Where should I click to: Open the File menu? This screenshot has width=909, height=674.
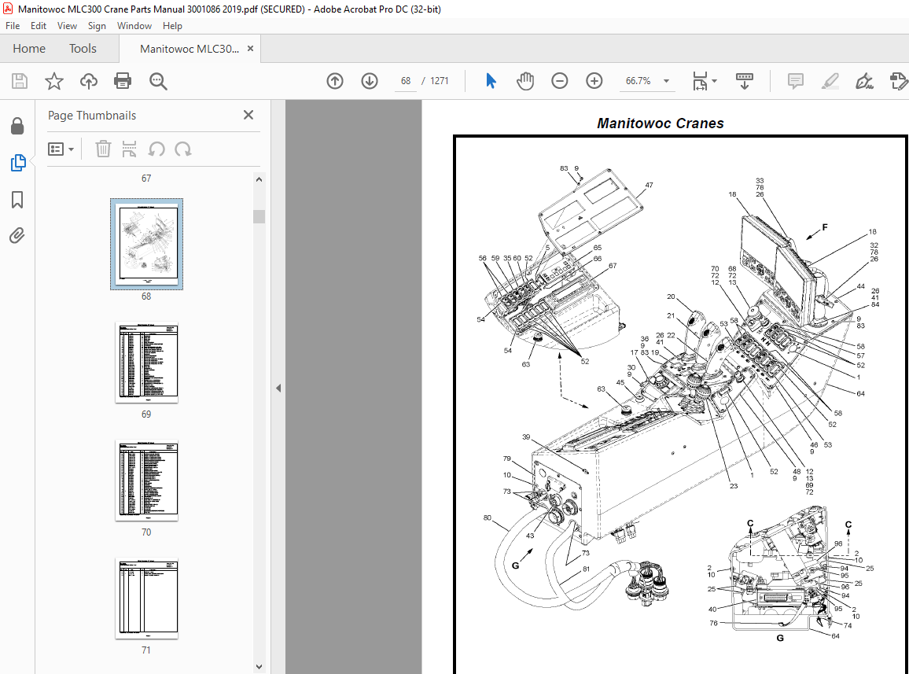point(13,26)
